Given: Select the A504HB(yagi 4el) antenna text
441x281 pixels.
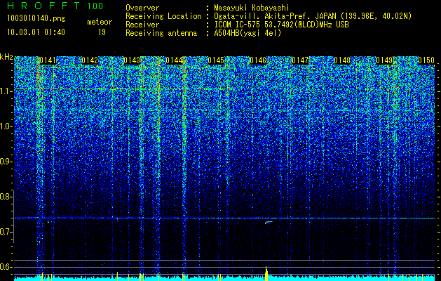Looking at the screenshot, I should pos(247,33).
